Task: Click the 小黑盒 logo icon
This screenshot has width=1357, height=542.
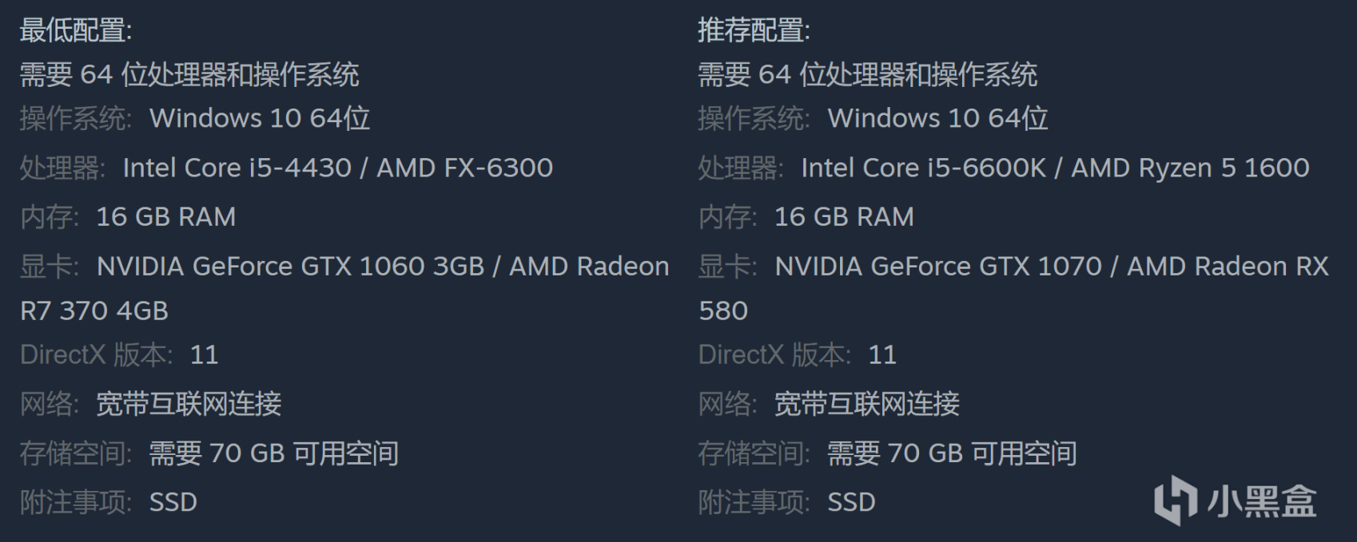Action: pos(1175,500)
